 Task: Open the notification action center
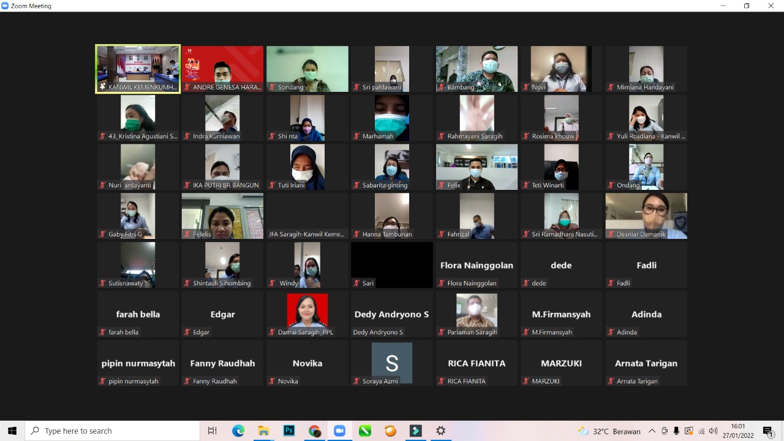pyautogui.click(x=768, y=431)
